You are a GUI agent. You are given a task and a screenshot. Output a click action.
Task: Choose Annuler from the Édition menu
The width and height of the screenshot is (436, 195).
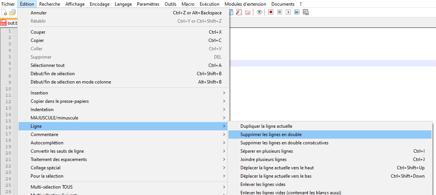(x=124, y=13)
